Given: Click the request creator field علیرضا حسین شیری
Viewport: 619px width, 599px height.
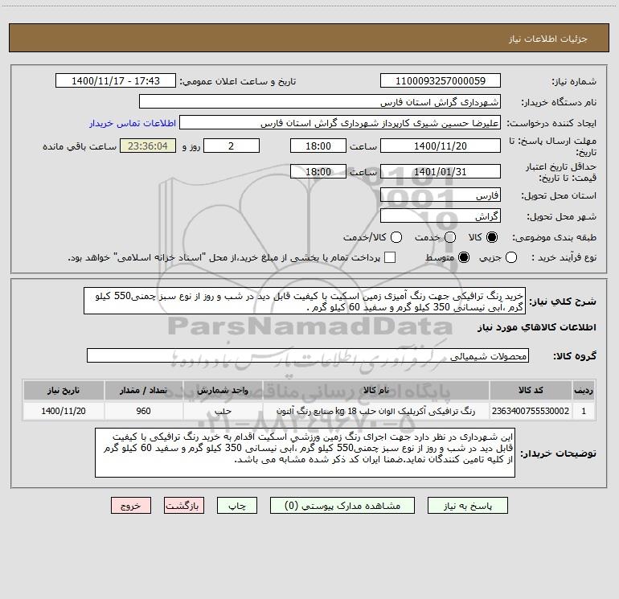Looking at the screenshot, I should pyautogui.click(x=340, y=123).
